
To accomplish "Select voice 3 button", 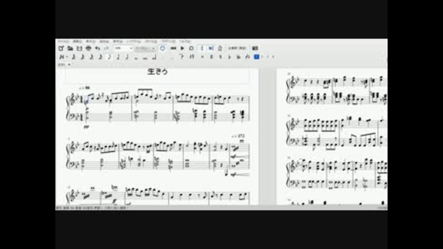I will click(x=268, y=57).
